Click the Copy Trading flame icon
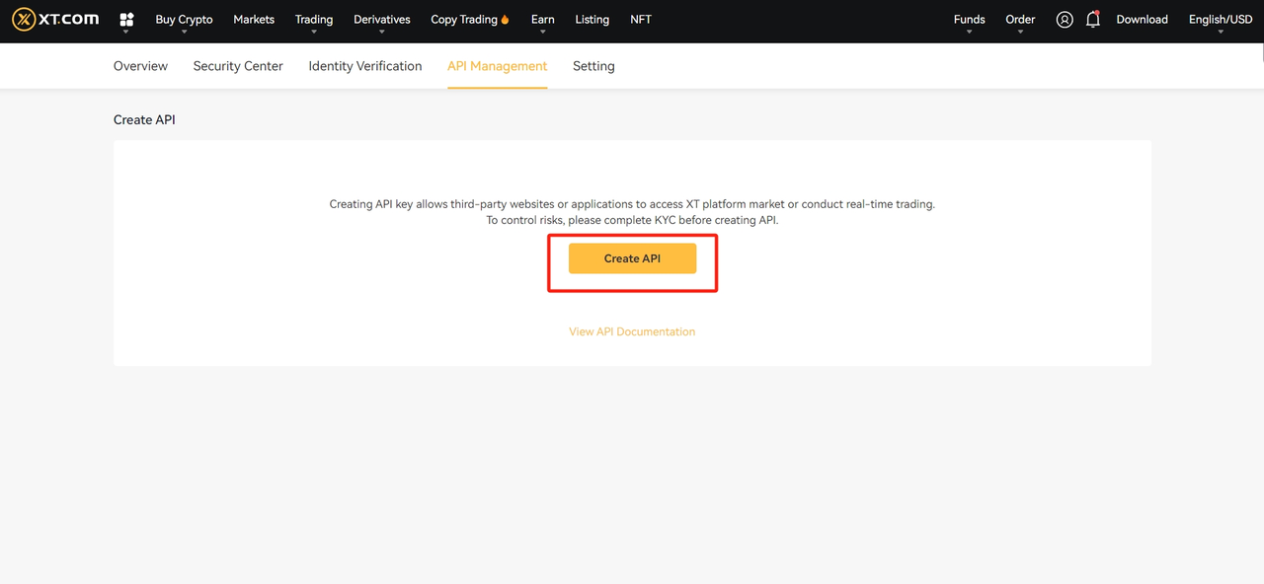 point(506,20)
